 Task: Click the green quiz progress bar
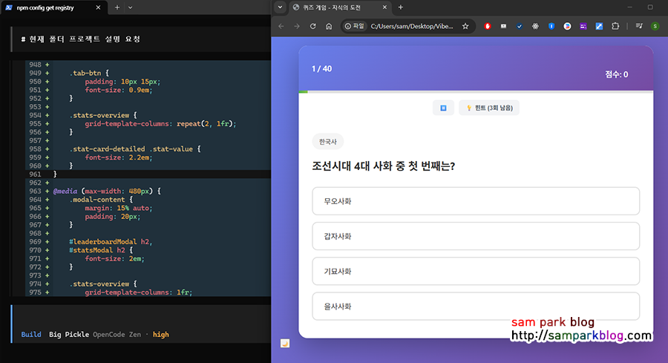[x=303, y=91]
